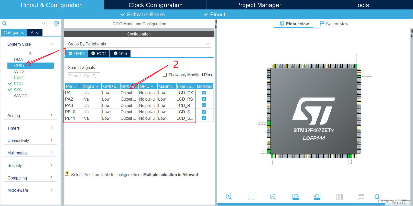The width and height of the screenshot is (413, 206).
Task: Toggle the Modified checkbox for PB10
Action: 204,112
